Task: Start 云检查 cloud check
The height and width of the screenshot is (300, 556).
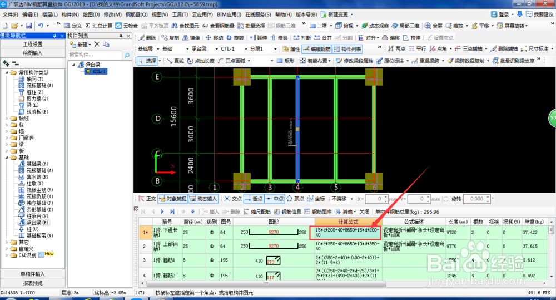Action: [x=127, y=26]
